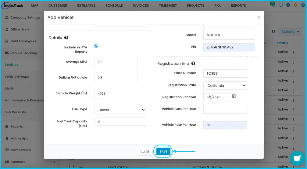Image resolution: width=307 pixels, height=169 pixels.
Task: Open the live chat bubble widget
Action: (297, 158)
